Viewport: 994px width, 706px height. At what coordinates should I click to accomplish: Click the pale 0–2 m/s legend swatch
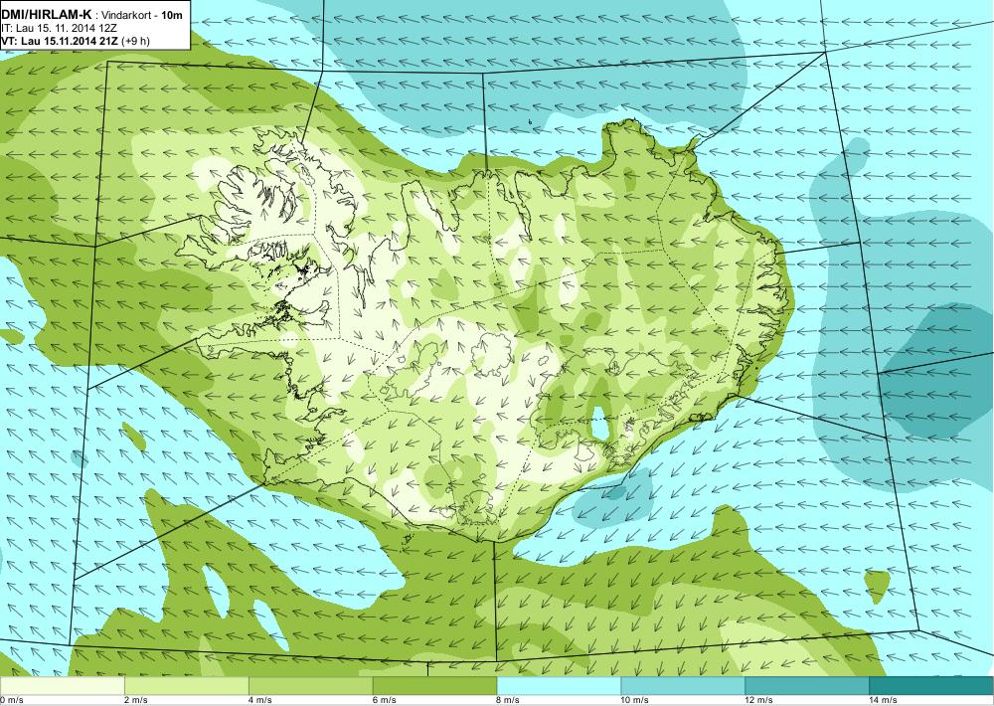62,686
